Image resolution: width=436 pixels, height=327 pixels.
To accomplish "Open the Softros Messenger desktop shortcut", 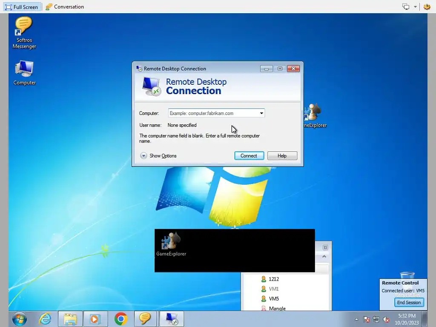I will [x=24, y=33].
